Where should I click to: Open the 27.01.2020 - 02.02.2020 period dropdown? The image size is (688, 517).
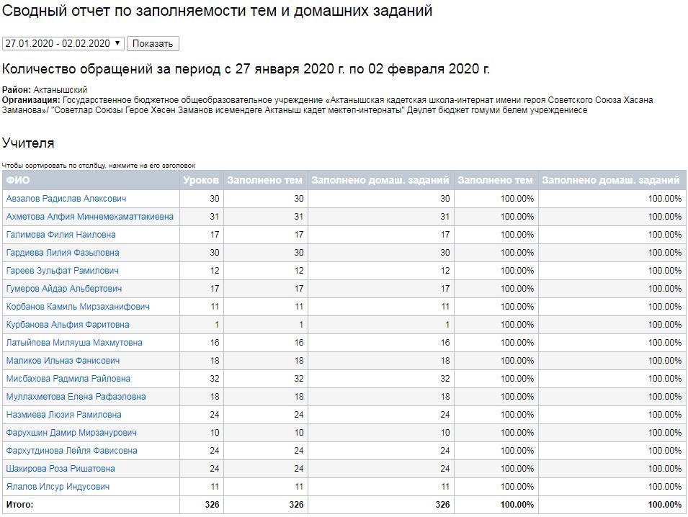pos(63,43)
